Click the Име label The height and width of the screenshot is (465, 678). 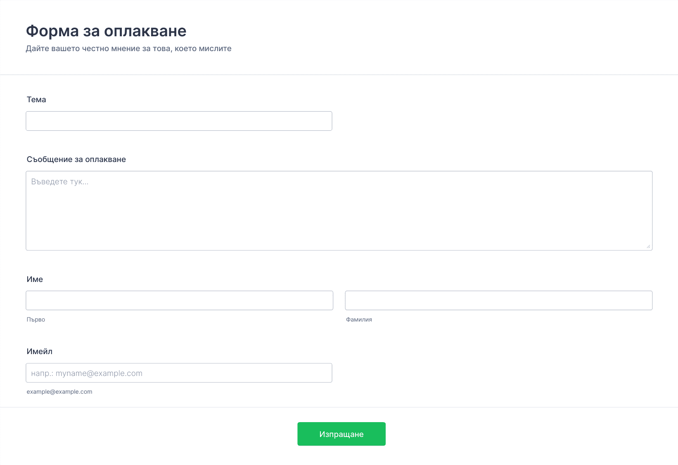click(35, 279)
